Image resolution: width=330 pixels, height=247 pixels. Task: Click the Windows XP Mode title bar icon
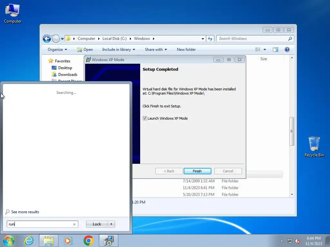88,59
